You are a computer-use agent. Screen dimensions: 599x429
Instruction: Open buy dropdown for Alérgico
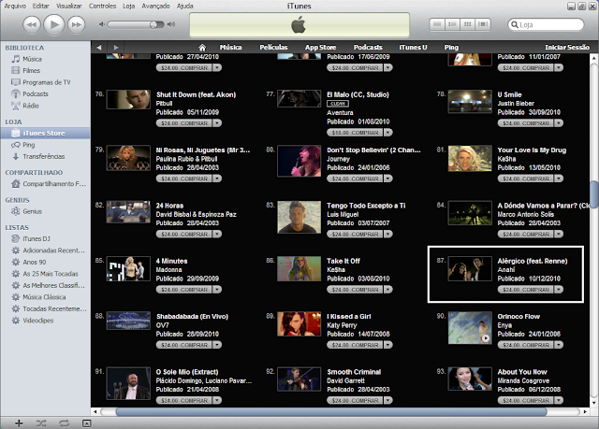click(559, 290)
